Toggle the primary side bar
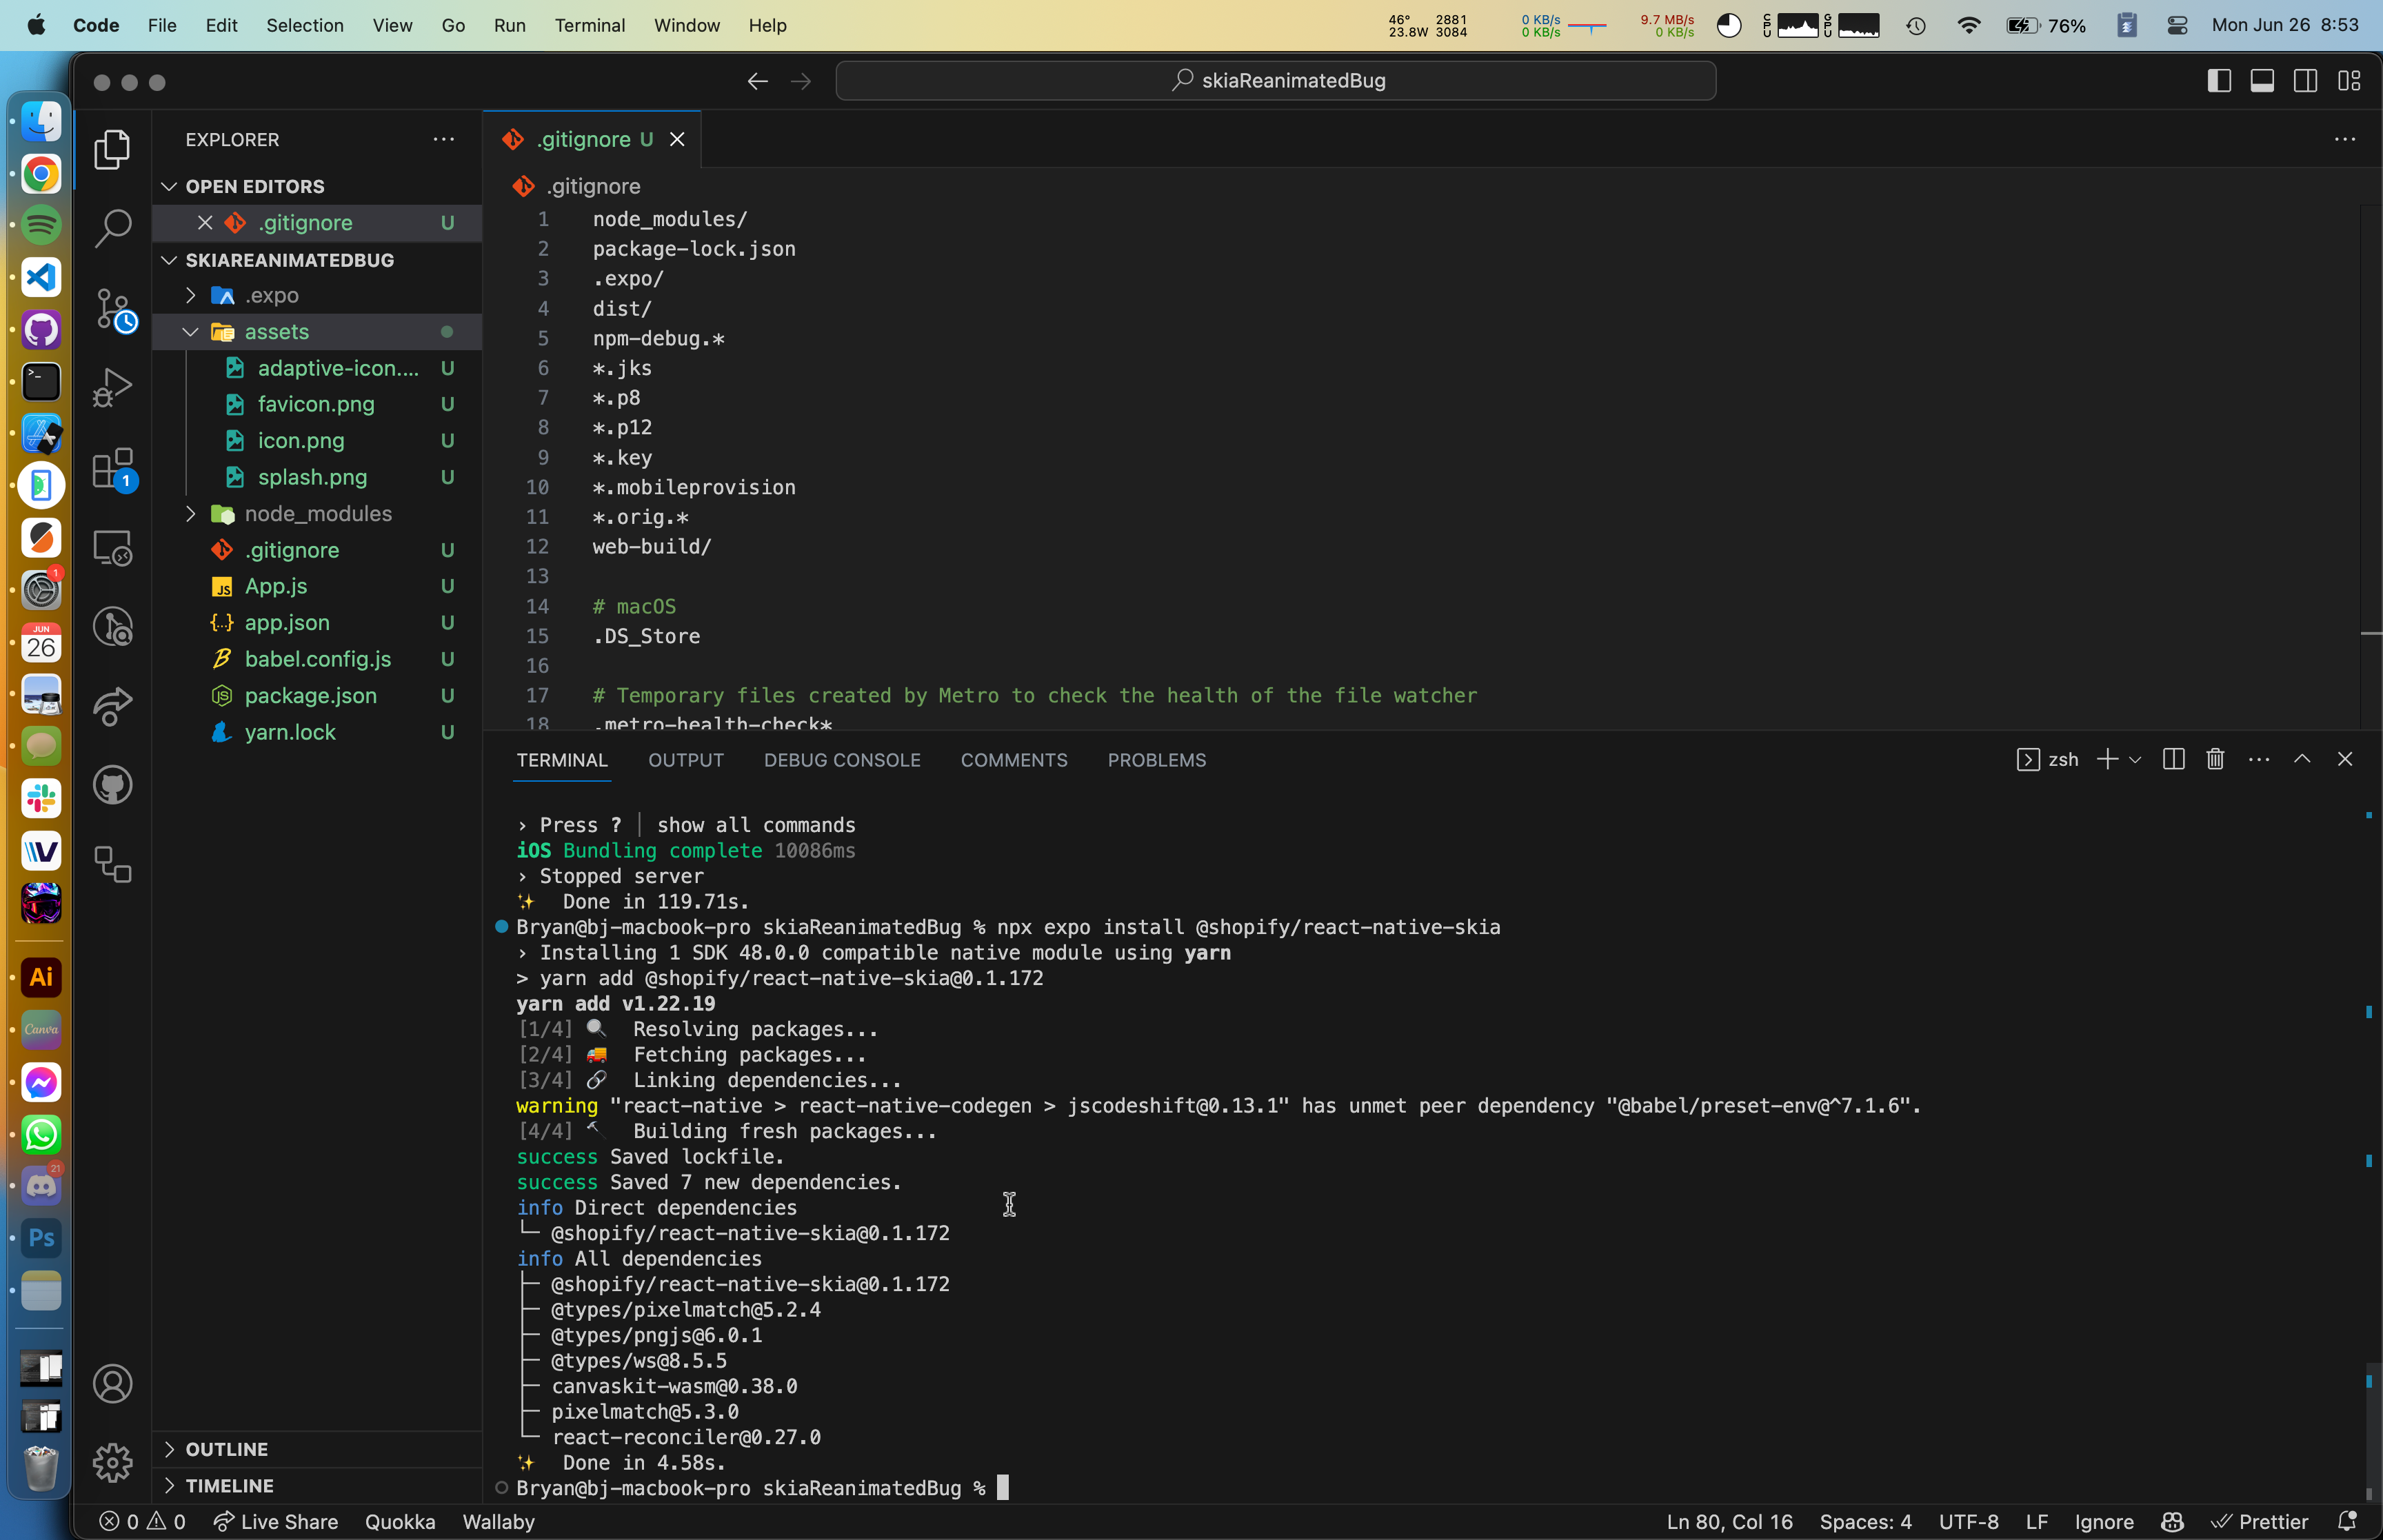The width and height of the screenshot is (2383, 1540). point(2219,81)
